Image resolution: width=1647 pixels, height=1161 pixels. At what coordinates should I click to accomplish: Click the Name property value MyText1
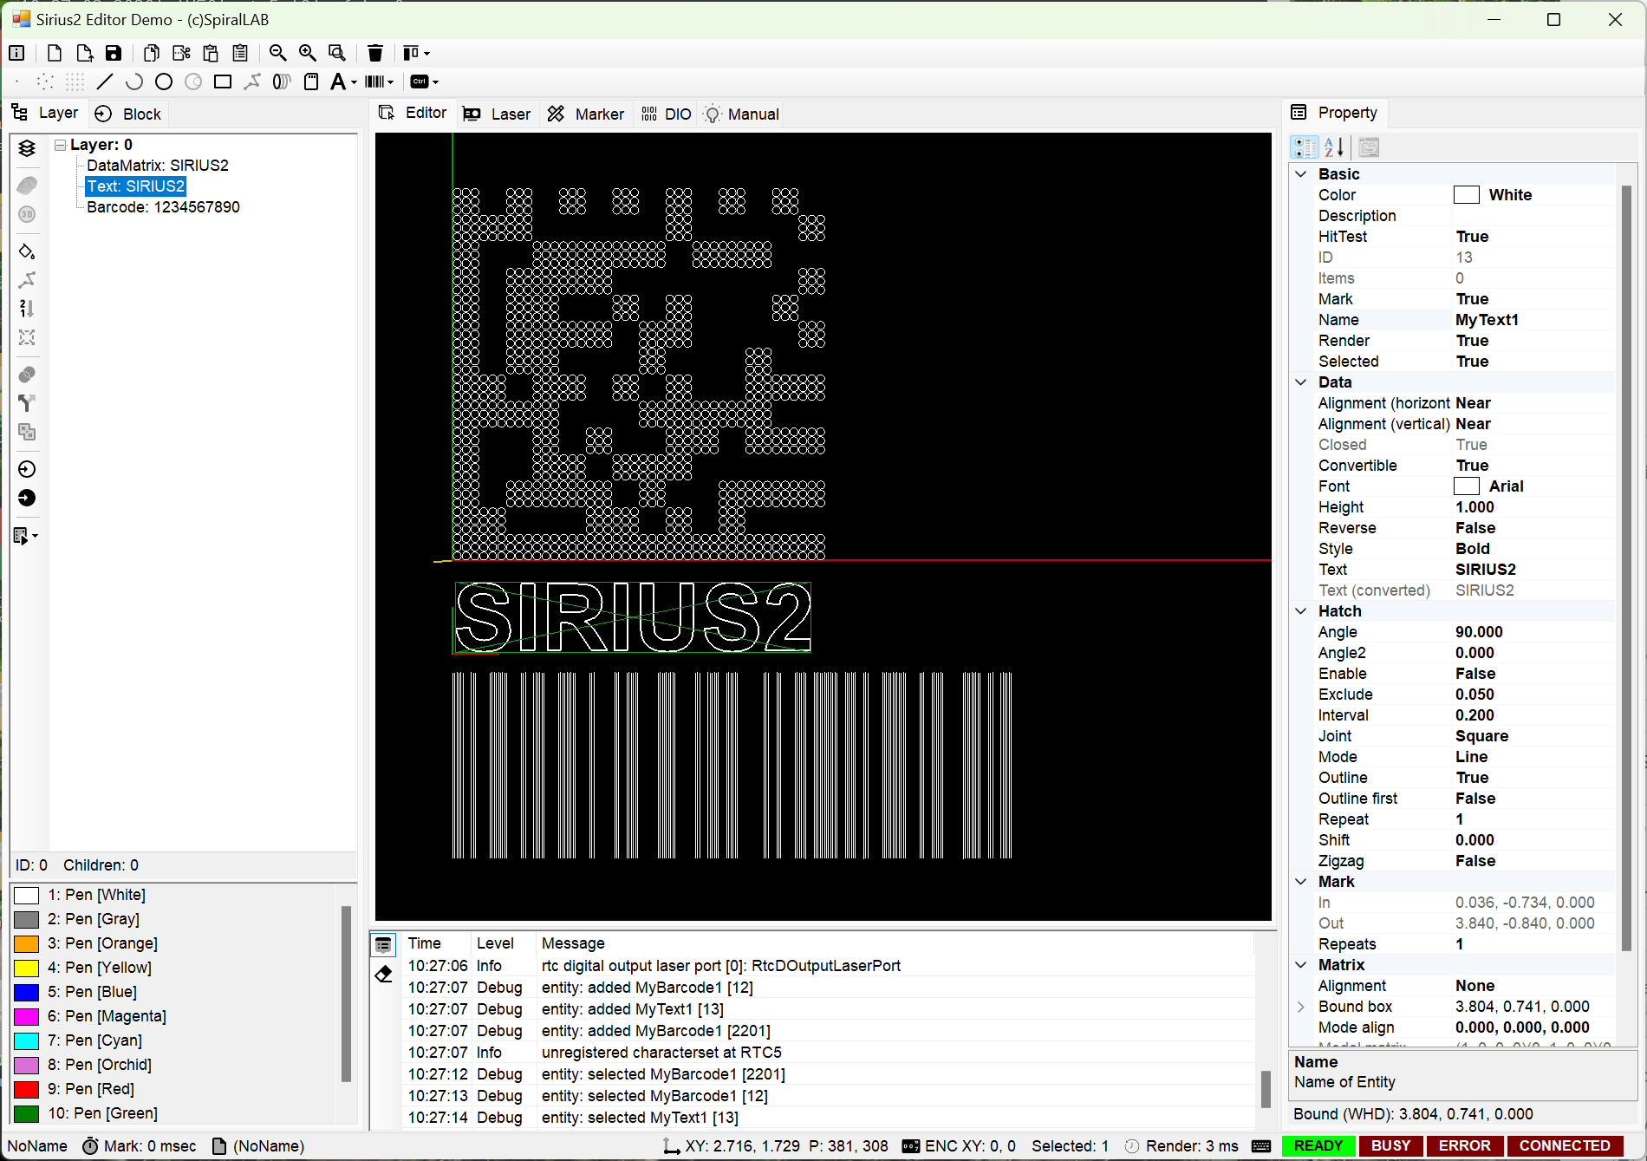[x=1488, y=320]
